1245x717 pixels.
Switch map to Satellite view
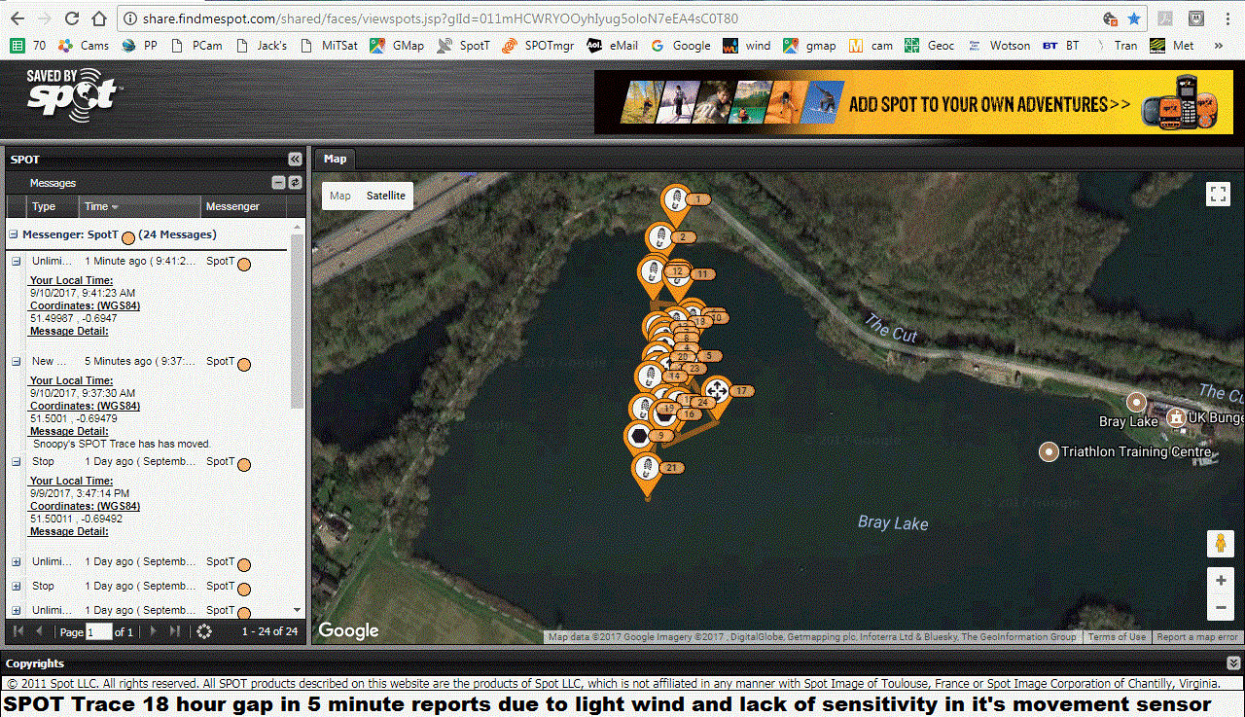coord(385,196)
